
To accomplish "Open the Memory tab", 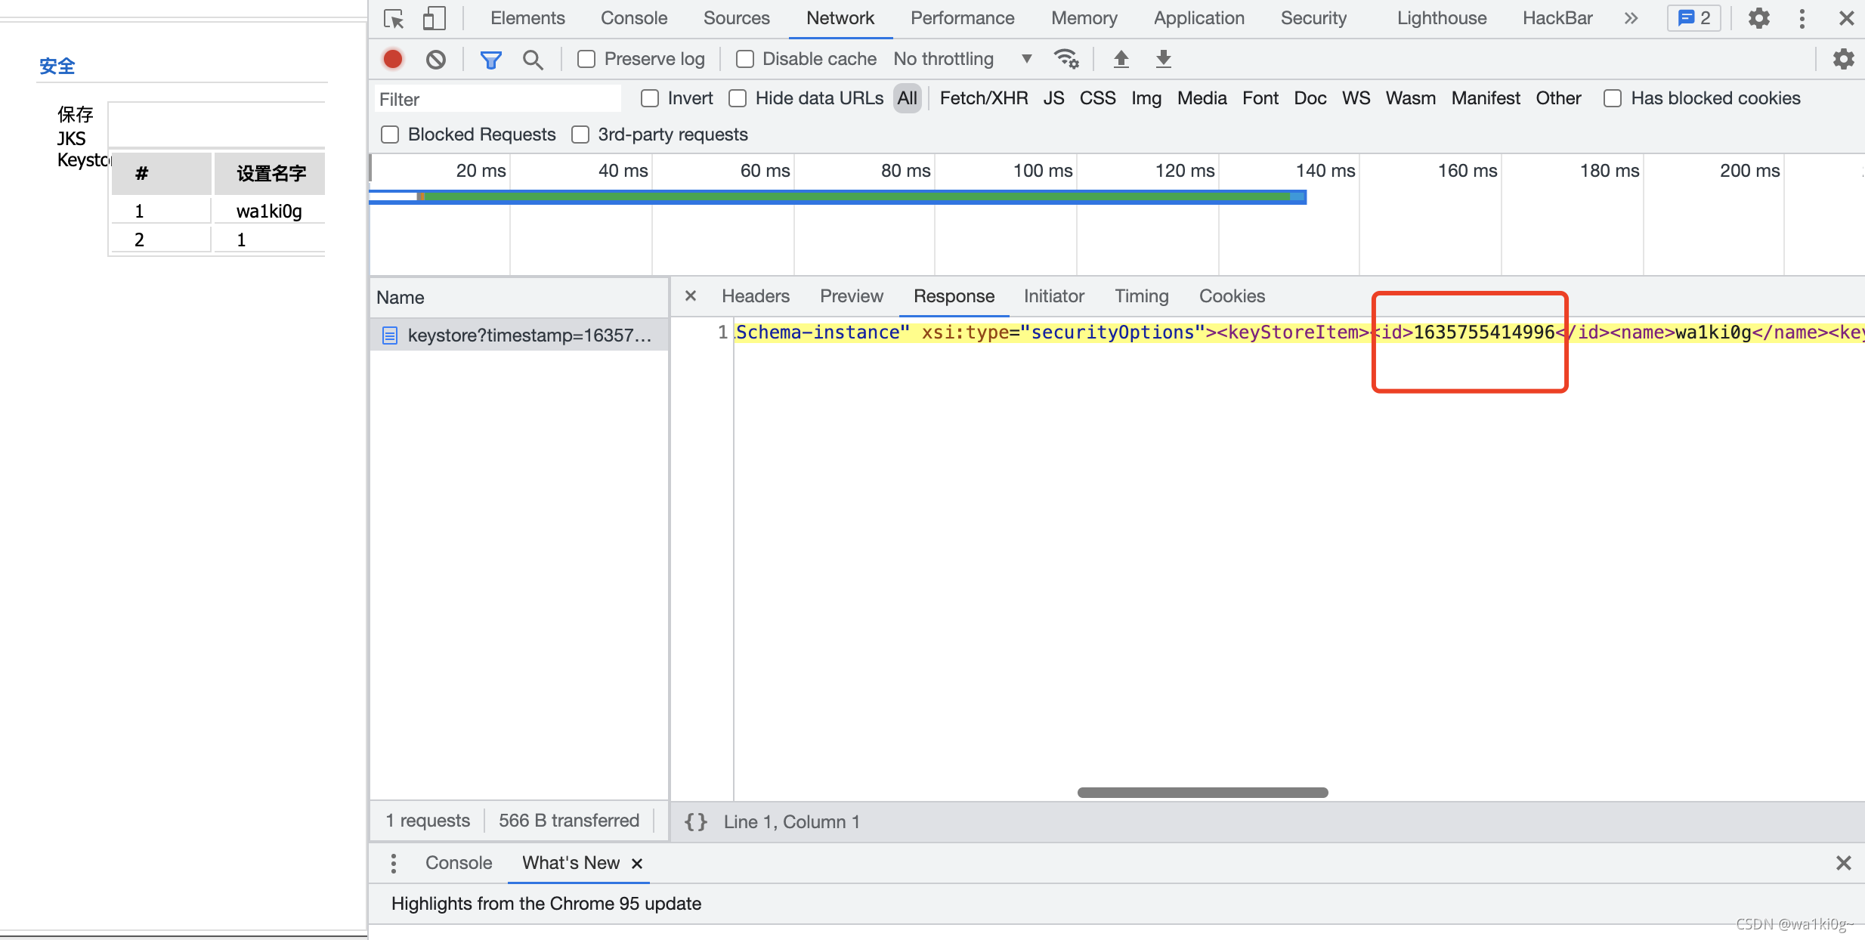I will (1084, 18).
